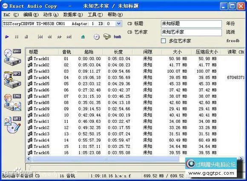247x181 pixels.
Task: Skip to next track button
Action: [69, 37]
